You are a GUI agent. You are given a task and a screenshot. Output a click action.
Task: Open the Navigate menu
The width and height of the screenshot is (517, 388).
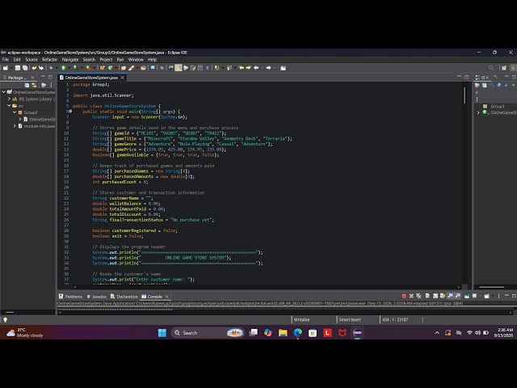(x=70, y=60)
